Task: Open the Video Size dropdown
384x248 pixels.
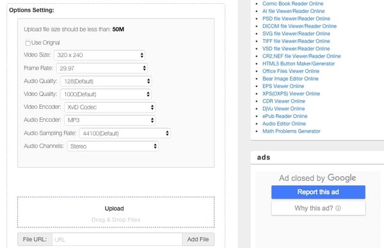Action: (99, 55)
